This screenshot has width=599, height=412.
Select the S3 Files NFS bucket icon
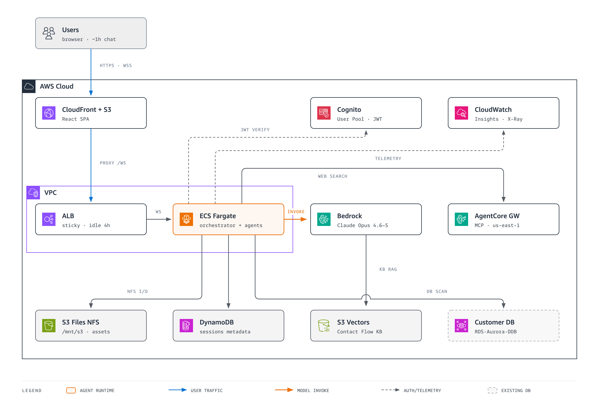[49, 326]
